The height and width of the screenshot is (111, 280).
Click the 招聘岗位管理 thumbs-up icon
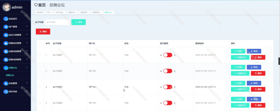pos(6,43)
